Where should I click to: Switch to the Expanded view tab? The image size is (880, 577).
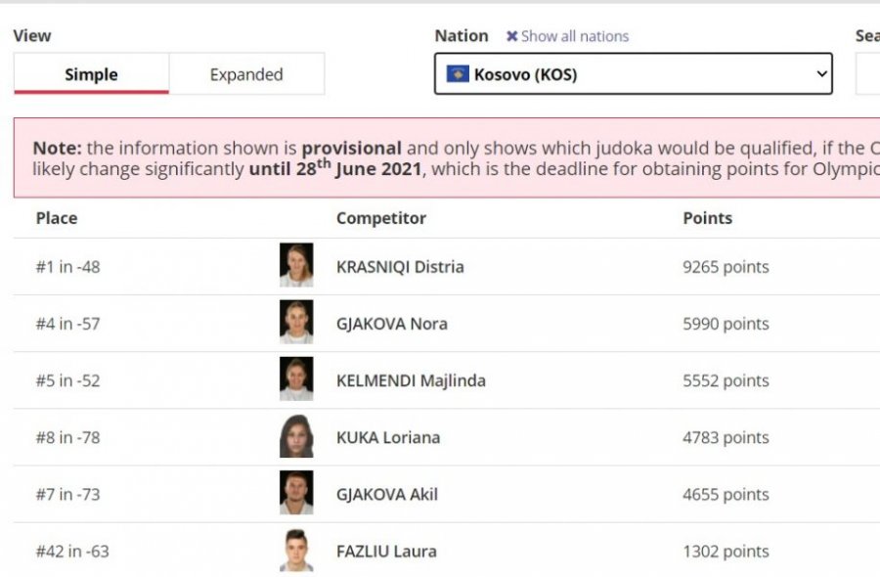pos(246,73)
